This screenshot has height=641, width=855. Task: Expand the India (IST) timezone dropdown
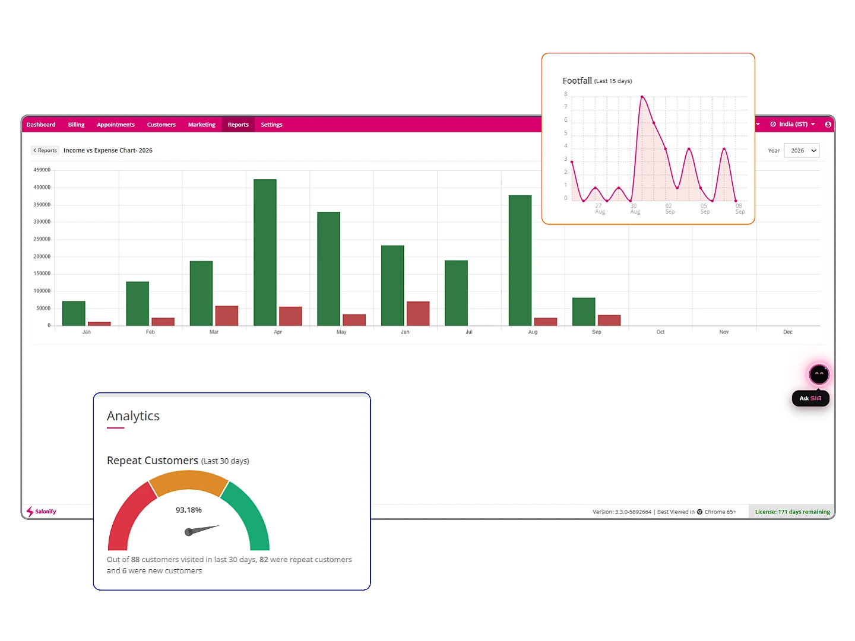[x=793, y=124]
